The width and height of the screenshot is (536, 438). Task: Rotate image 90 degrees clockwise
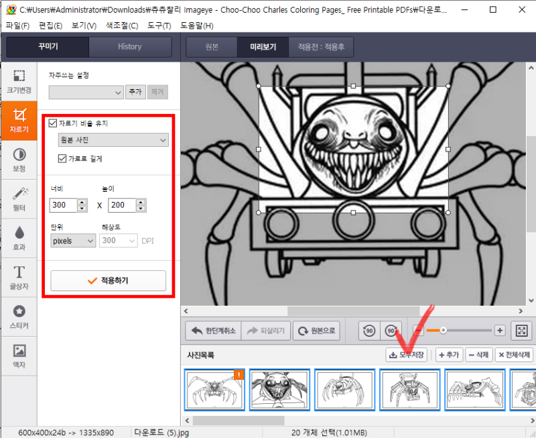click(391, 331)
